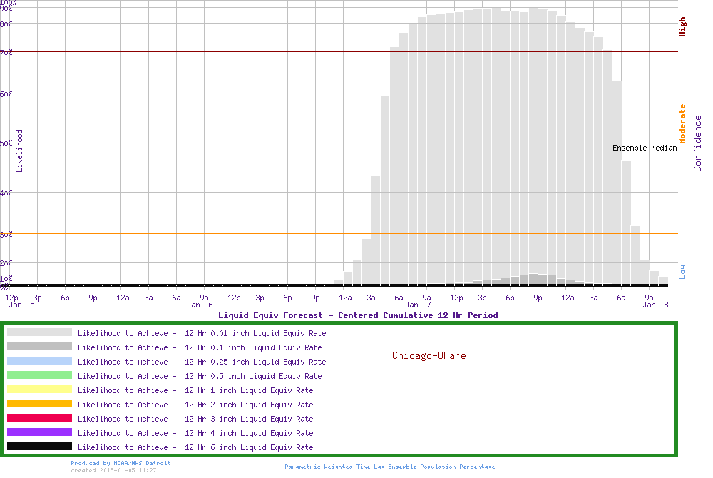Pick the green 0.5 inch legend swatch
713x478 pixels.
click(x=39, y=375)
